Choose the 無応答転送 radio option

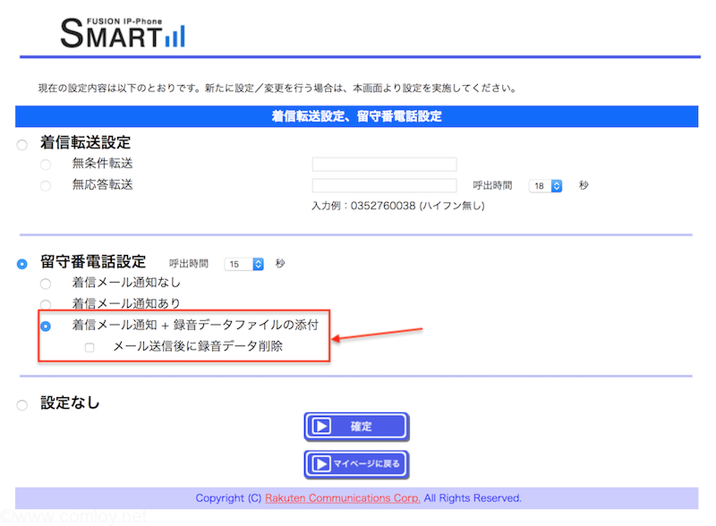[x=46, y=186]
